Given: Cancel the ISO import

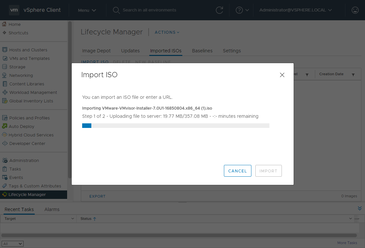Looking at the screenshot, I should [237, 171].
